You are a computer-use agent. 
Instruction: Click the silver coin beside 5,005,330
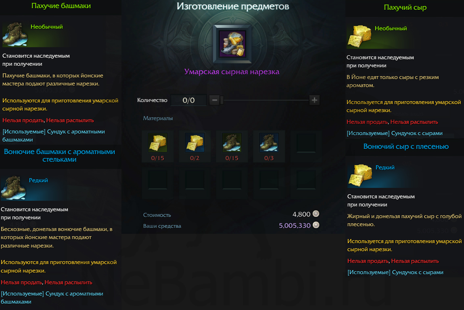pyautogui.click(x=316, y=225)
